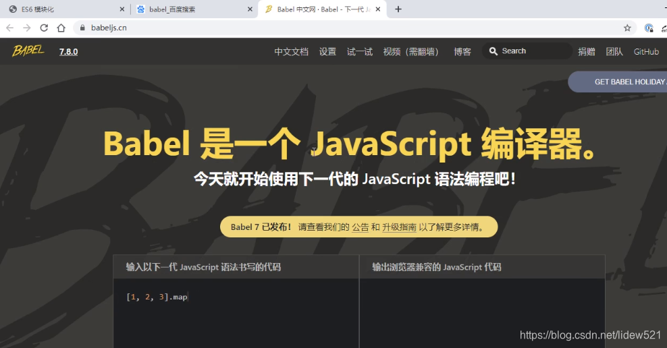This screenshot has height=348, width=667.
Task: Switch to the babel_百度搜索 tab
Action: point(194,9)
